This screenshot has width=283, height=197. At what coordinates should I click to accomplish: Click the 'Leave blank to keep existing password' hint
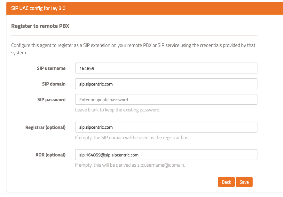pyautogui.click(x=117, y=110)
